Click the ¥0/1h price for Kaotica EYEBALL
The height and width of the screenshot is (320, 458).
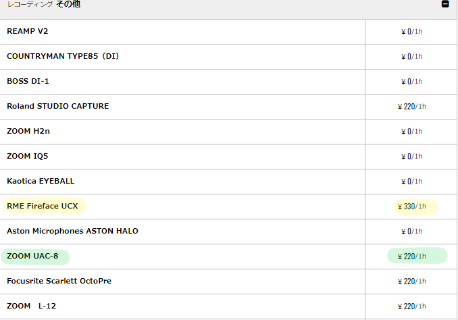coord(412,182)
